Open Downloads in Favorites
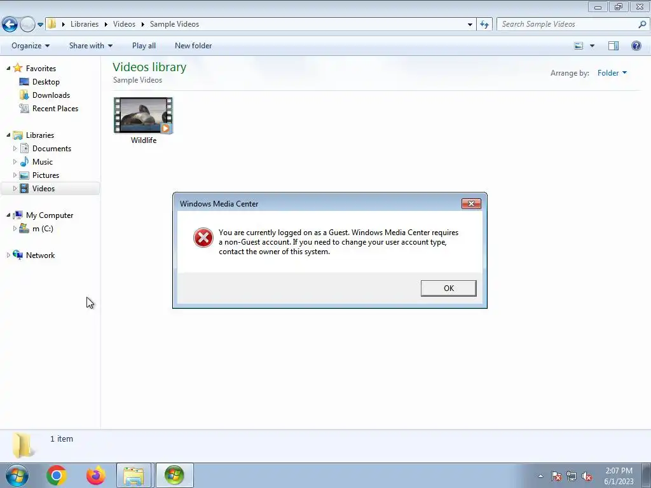Viewport: 651px width, 488px height. tap(51, 95)
